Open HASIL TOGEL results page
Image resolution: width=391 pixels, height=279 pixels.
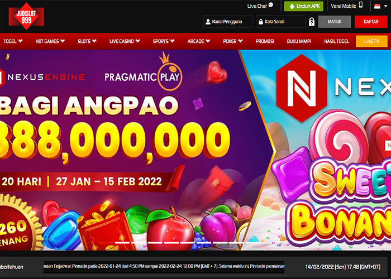tap(336, 41)
